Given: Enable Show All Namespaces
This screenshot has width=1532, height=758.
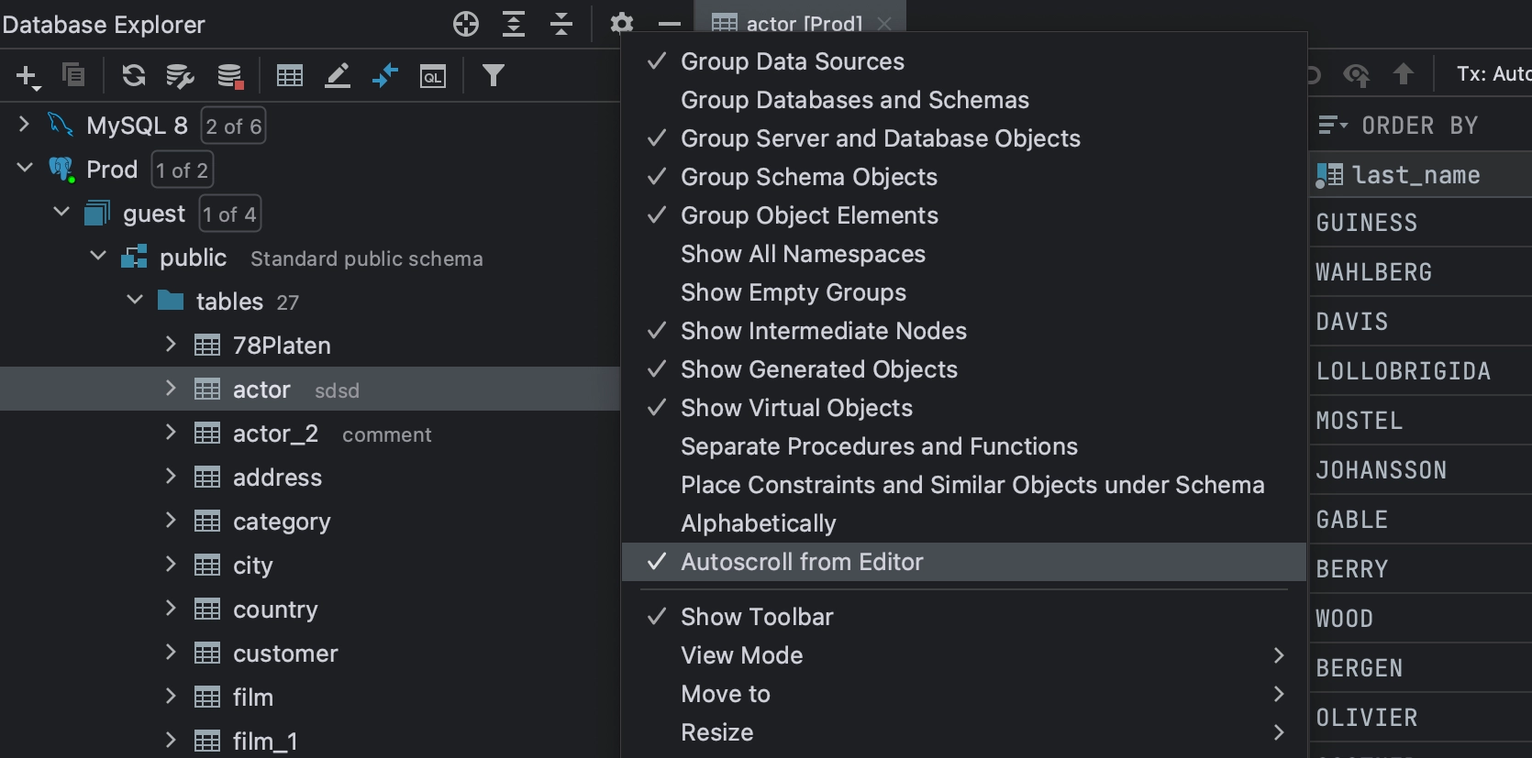Looking at the screenshot, I should point(963,254).
